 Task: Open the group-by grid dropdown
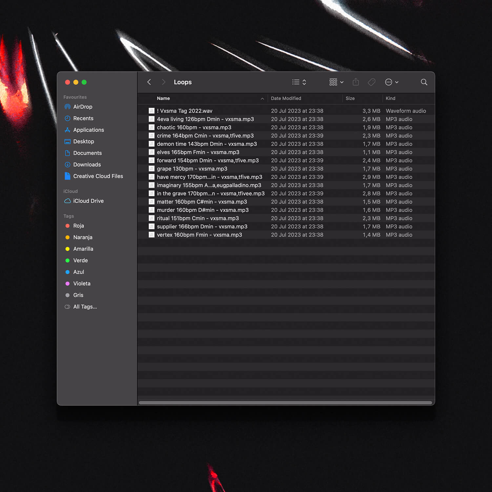[336, 82]
